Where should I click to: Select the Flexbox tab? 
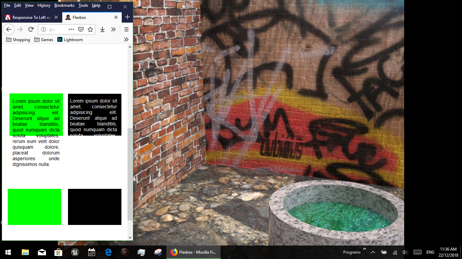point(92,17)
